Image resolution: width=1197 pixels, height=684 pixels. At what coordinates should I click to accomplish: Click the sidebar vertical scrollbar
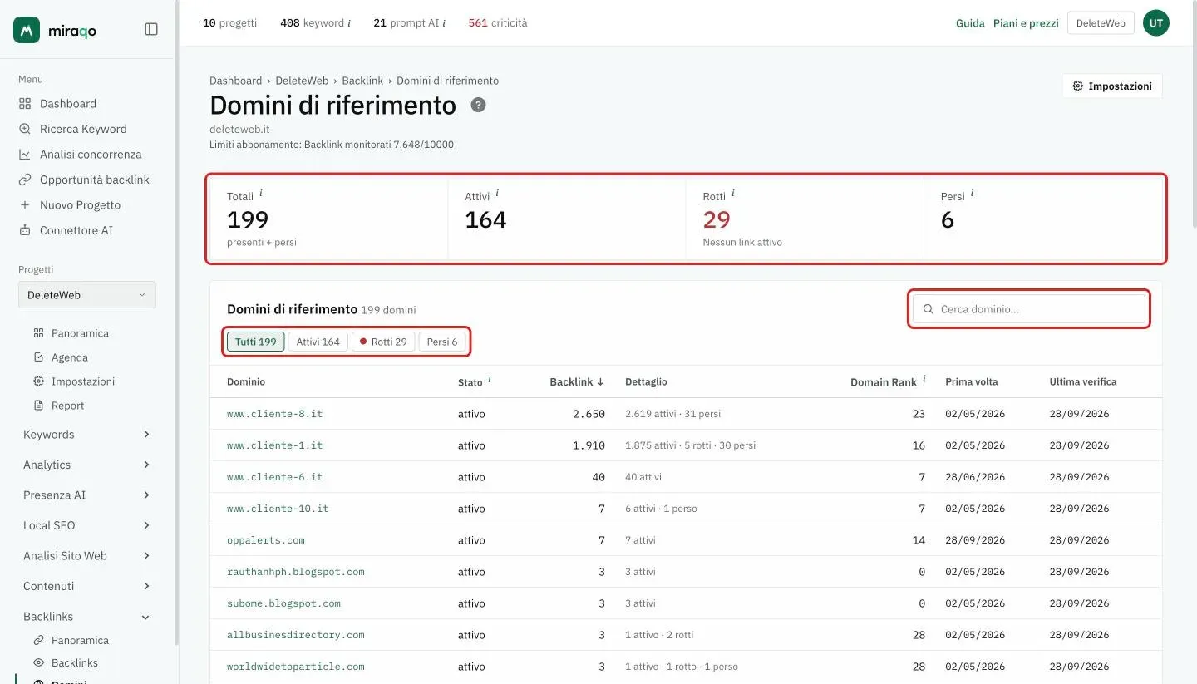coord(175,324)
